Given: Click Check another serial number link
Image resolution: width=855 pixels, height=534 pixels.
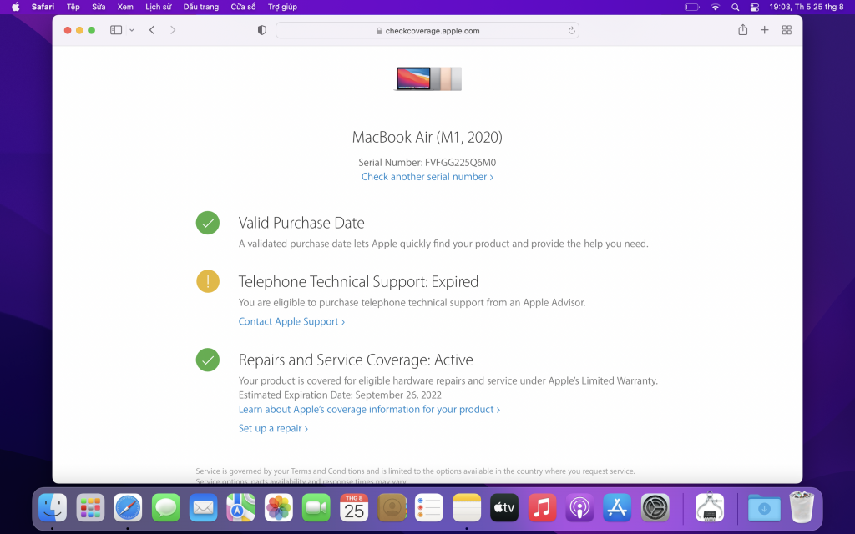Looking at the screenshot, I should (427, 177).
